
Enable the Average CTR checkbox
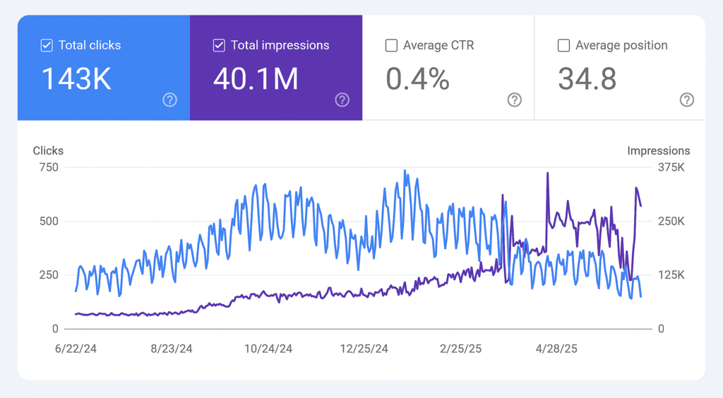click(x=391, y=46)
